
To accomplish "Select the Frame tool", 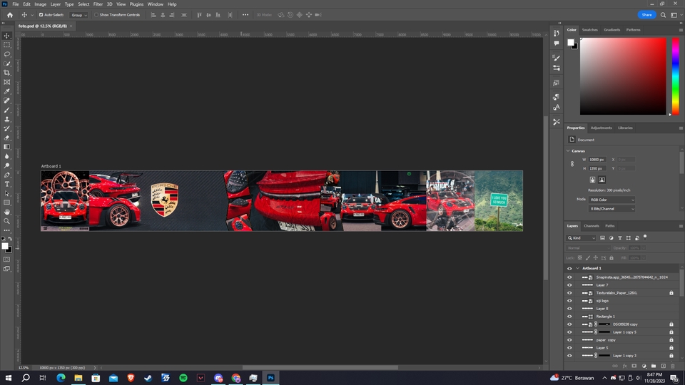I will click(x=7, y=82).
